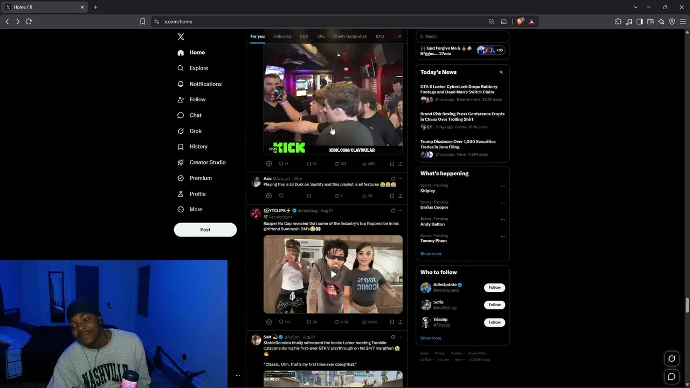Open the floating Messages chat button
Screen dimensions: 690x388
tap(672, 377)
